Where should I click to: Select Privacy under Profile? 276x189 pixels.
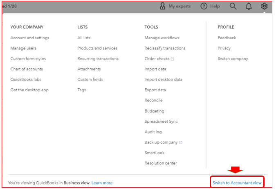click(x=224, y=48)
